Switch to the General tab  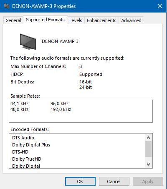[x=13, y=20]
